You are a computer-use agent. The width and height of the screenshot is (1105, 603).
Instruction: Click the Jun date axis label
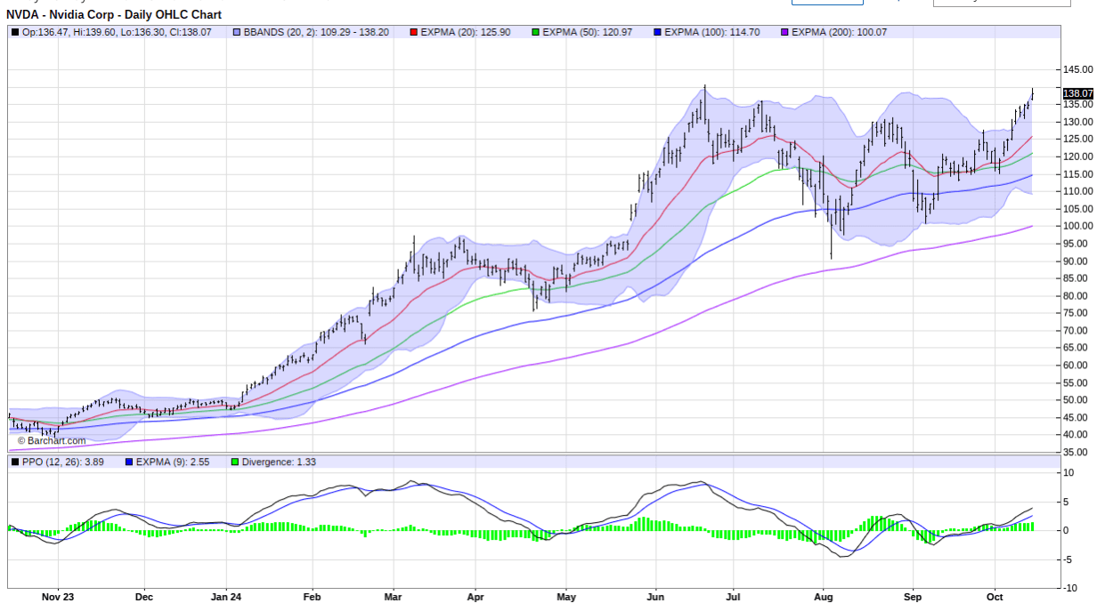pos(654,597)
